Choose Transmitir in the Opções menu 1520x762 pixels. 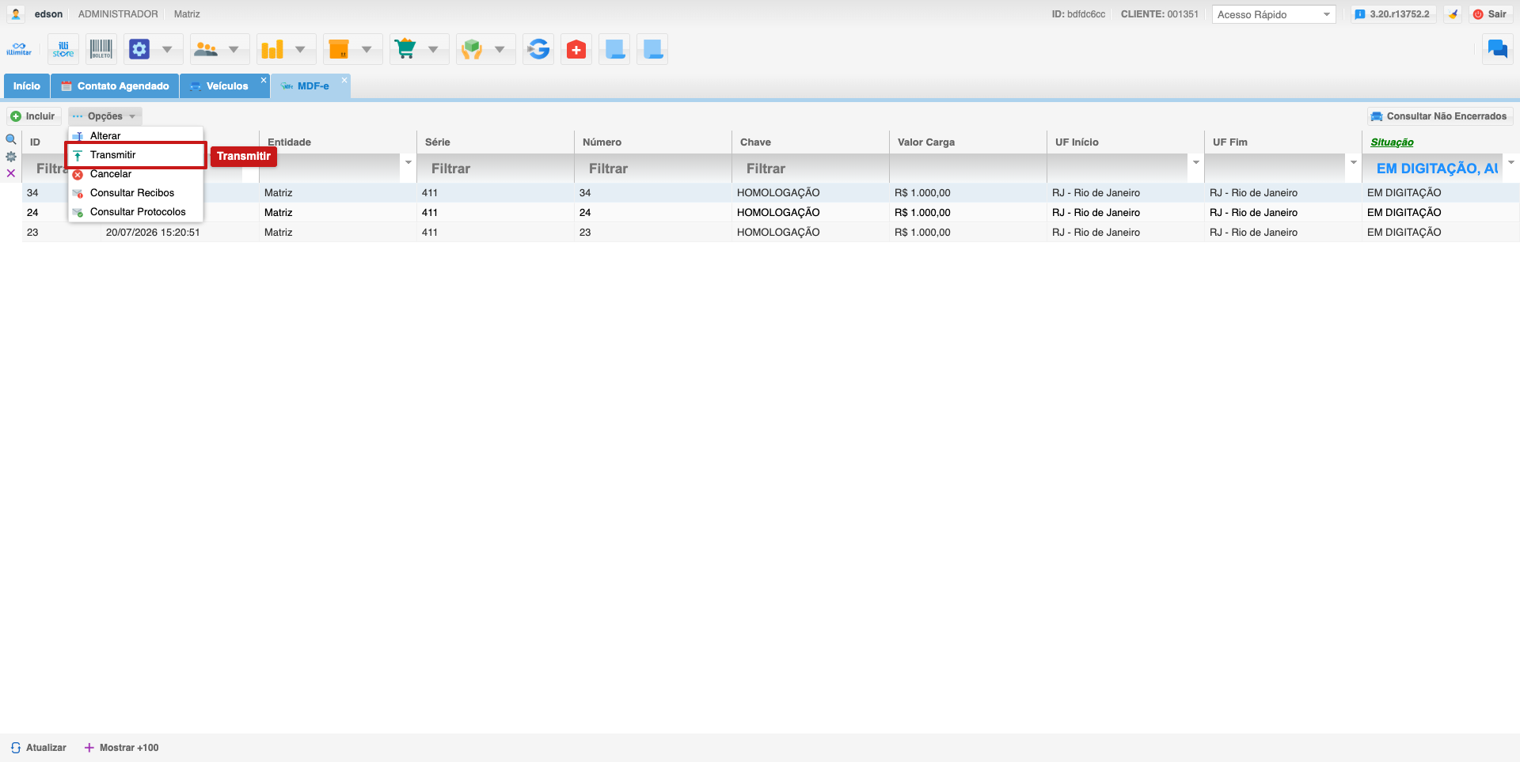[x=135, y=155]
